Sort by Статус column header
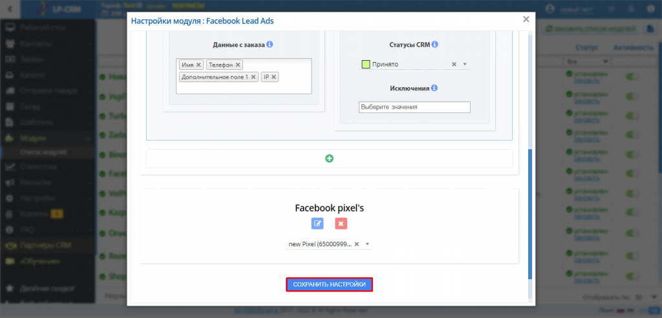This screenshot has width=662, height=318. tap(586, 48)
